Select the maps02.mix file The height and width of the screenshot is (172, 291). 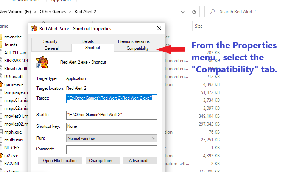point(16,108)
